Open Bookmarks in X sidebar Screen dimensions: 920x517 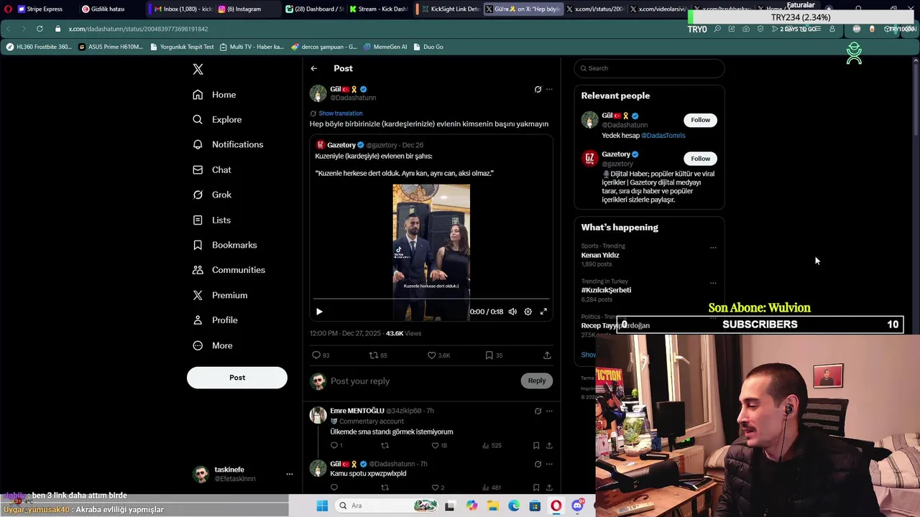pyautogui.click(x=224, y=245)
